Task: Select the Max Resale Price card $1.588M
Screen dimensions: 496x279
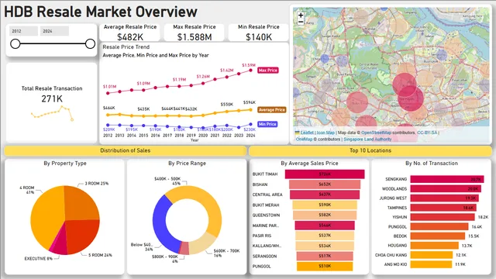Action: pyautogui.click(x=195, y=33)
